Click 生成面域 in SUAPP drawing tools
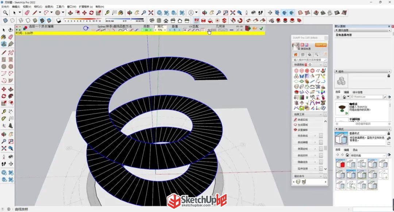 [x=302, y=125]
